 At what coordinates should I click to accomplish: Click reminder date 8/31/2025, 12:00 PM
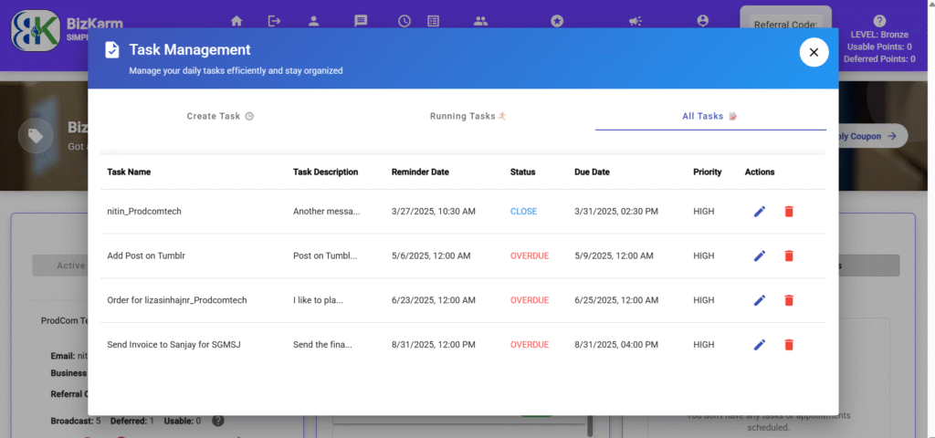434,344
